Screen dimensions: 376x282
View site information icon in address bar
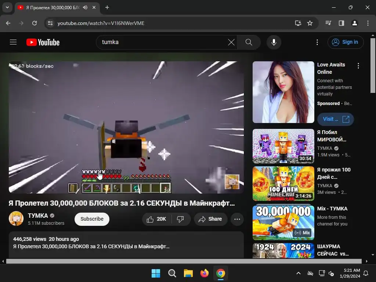click(x=50, y=23)
